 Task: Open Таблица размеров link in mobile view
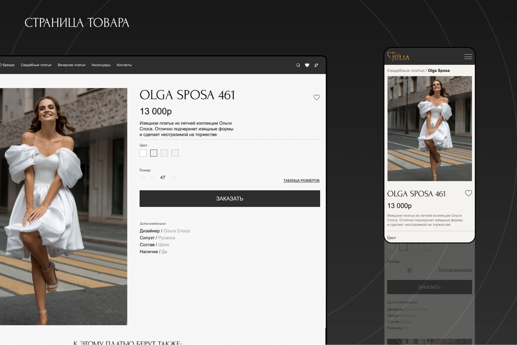coord(455,270)
